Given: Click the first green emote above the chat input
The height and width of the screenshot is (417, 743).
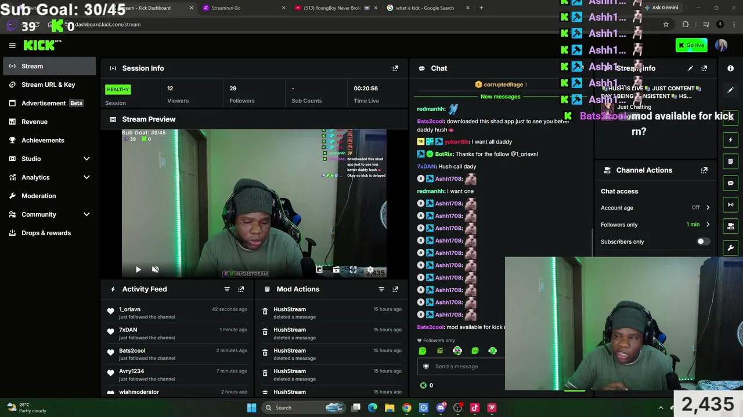Looking at the screenshot, I should [423, 351].
